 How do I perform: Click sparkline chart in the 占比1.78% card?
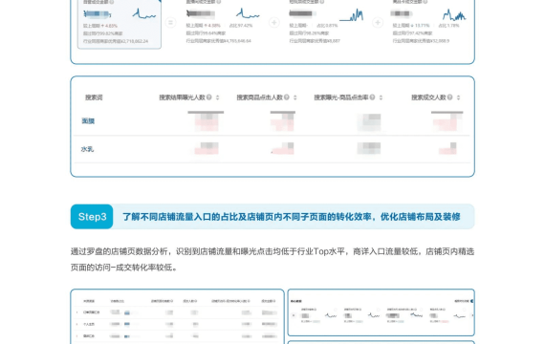(454, 14)
